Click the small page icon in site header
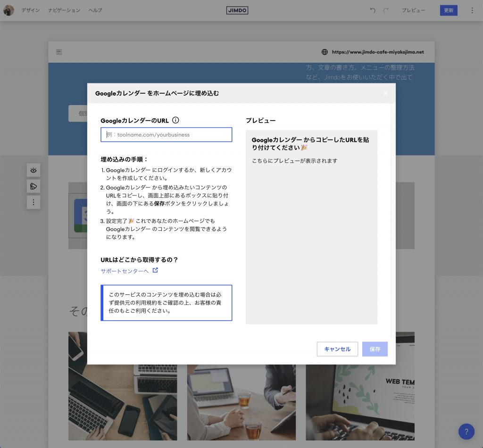The width and height of the screenshot is (483, 448). (59, 52)
